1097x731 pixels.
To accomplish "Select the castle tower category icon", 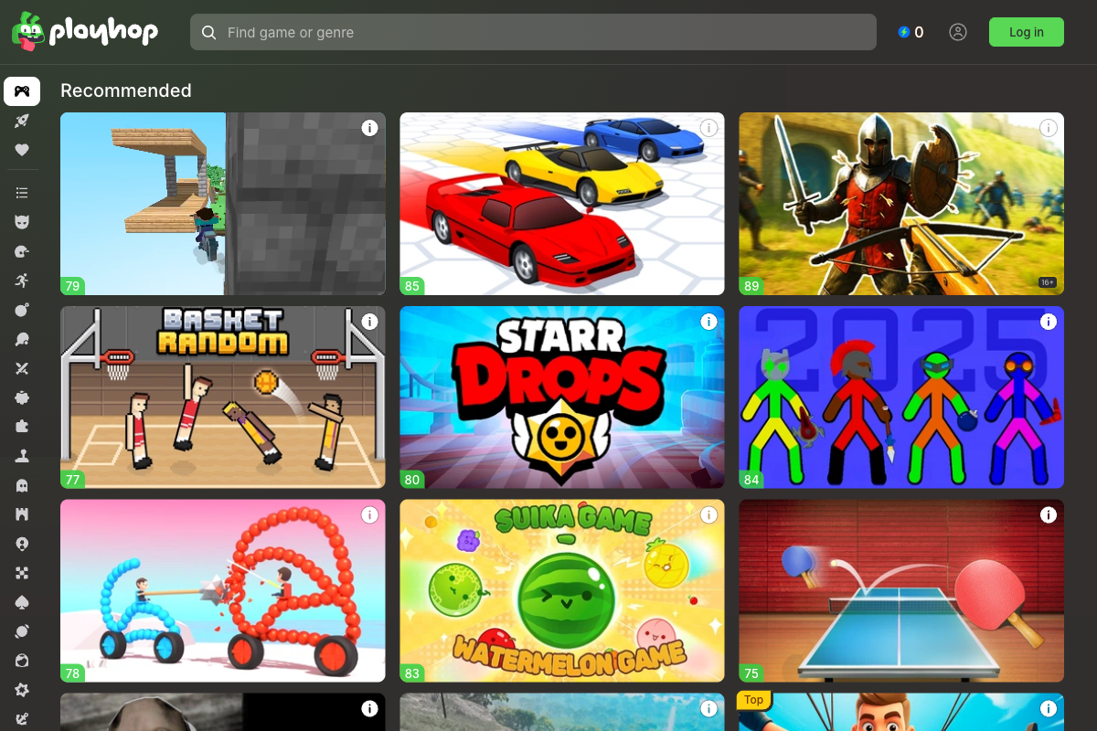I will (22, 514).
